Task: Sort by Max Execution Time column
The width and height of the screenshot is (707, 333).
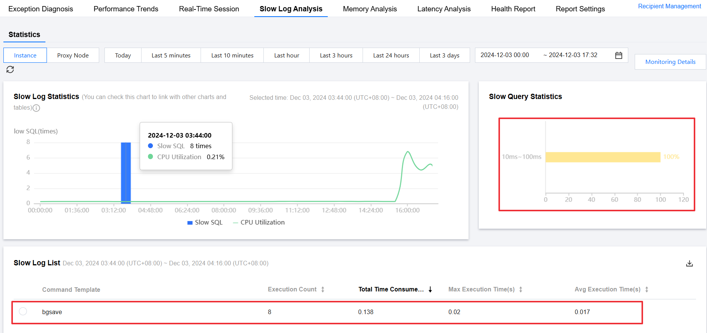Action: tap(521, 290)
